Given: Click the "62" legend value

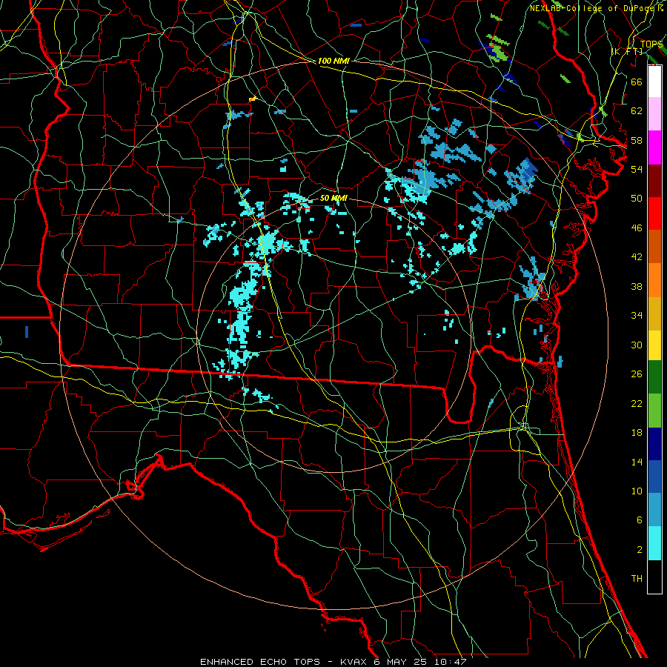Looking at the screenshot, I should 637,111.
